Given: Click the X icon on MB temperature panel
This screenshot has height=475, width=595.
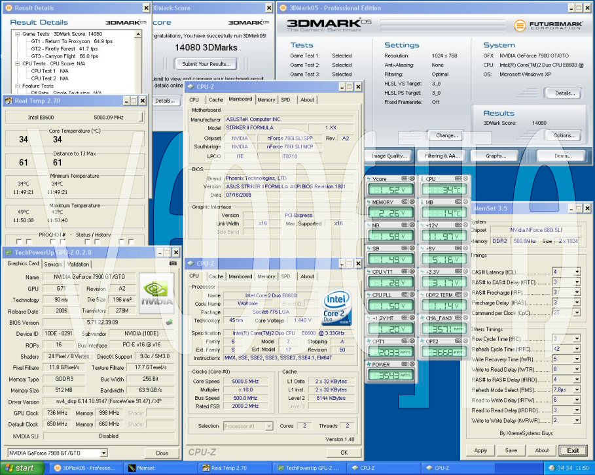Looking at the screenshot, I should tap(465, 201).
